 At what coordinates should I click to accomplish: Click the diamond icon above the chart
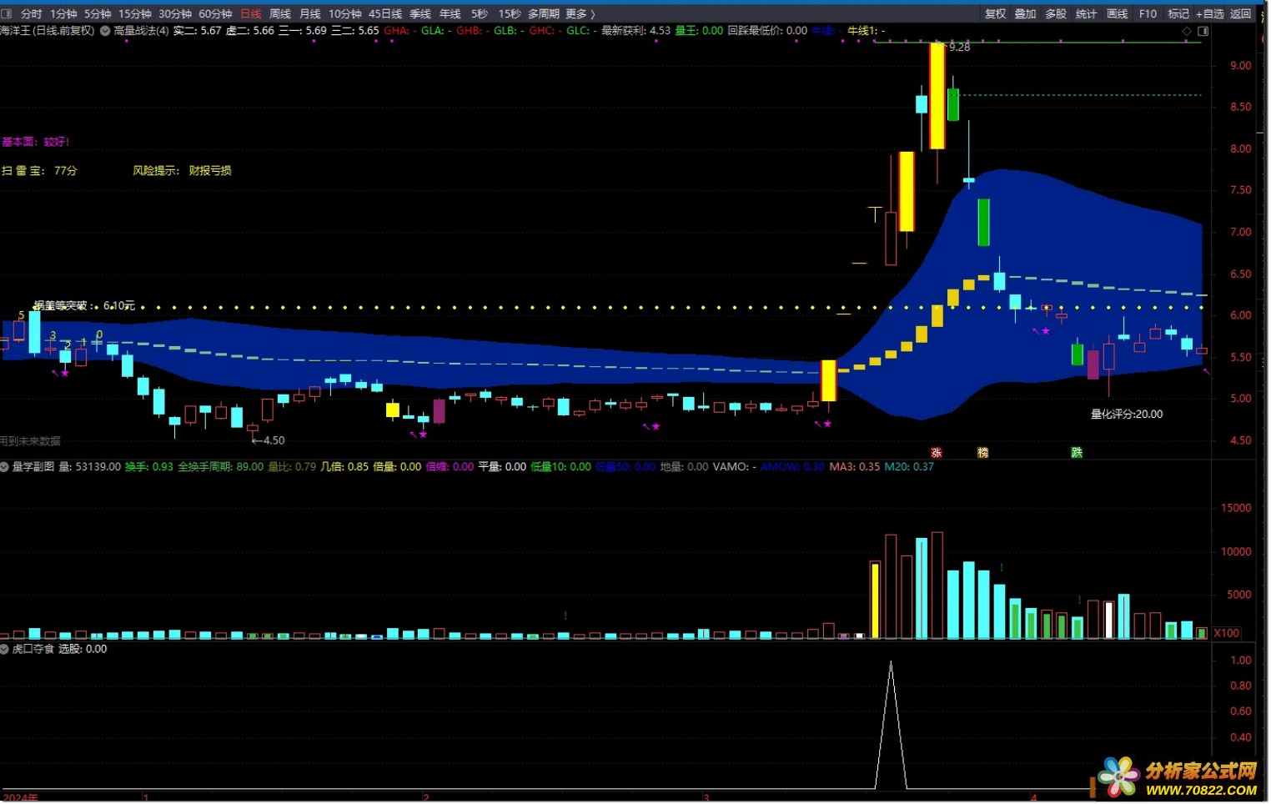1187,31
